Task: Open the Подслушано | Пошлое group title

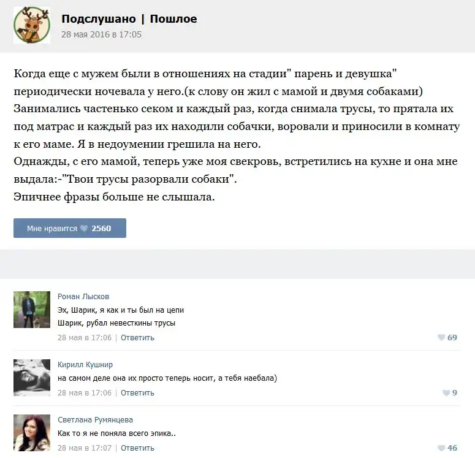Action: click(129, 19)
